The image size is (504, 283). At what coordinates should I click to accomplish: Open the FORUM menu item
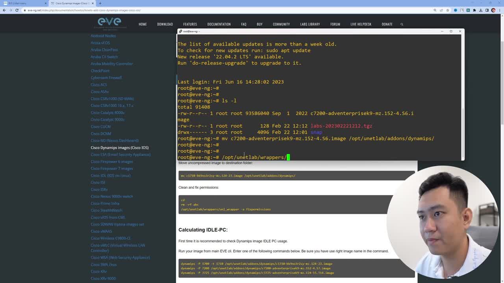pyautogui.click(x=335, y=24)
